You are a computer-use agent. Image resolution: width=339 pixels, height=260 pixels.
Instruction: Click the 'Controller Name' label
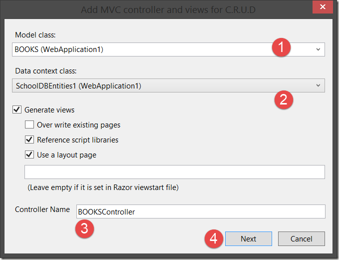click(x=42, y=209)
